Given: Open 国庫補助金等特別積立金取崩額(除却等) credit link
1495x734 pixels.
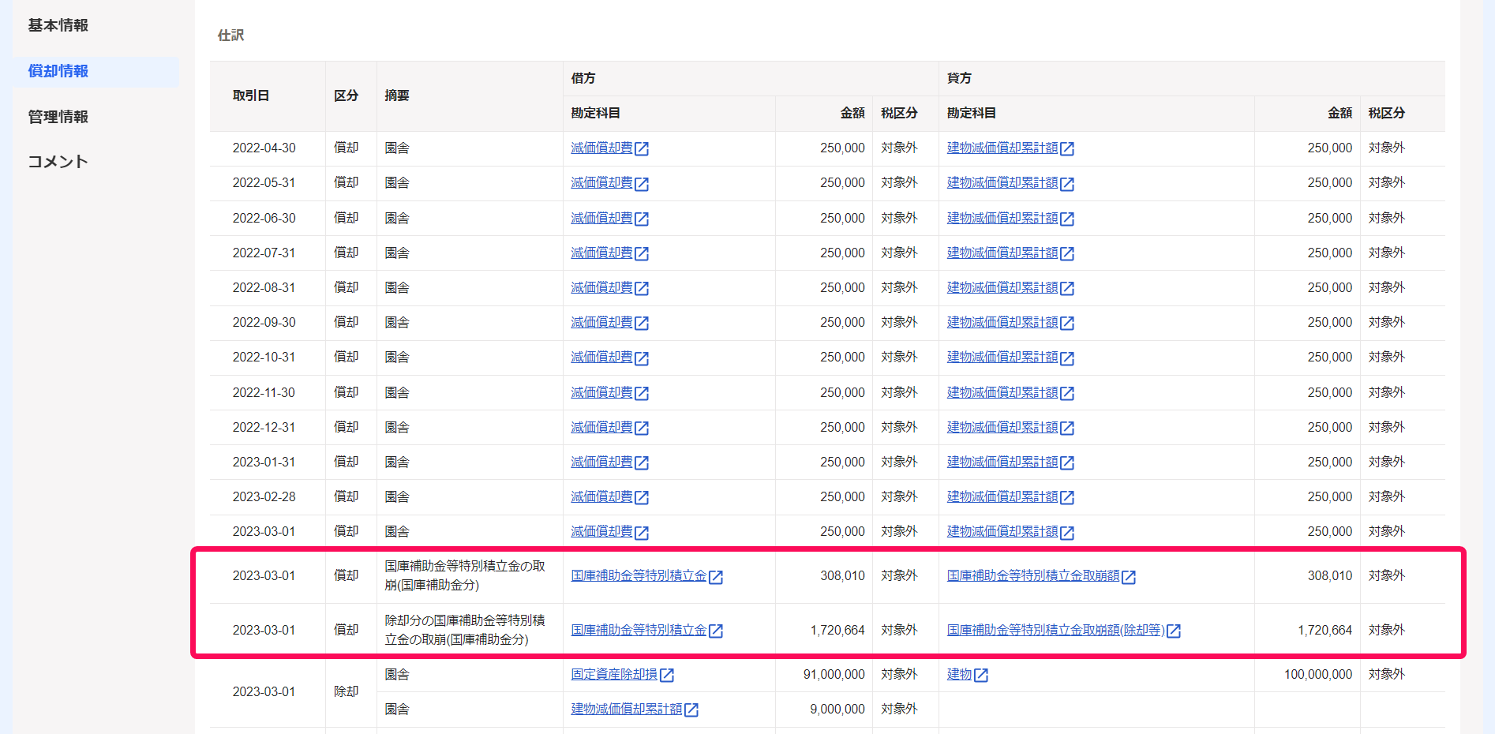Looking at the screenshot, I should tap(1056, 630).
